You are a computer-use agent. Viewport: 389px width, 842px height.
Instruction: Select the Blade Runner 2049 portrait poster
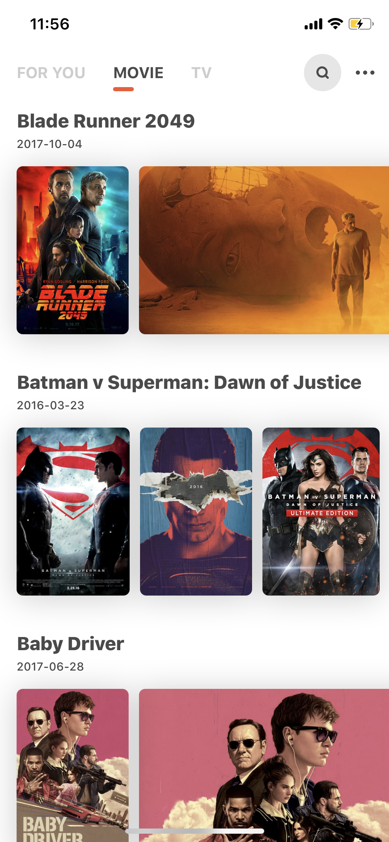click(73, 250)
